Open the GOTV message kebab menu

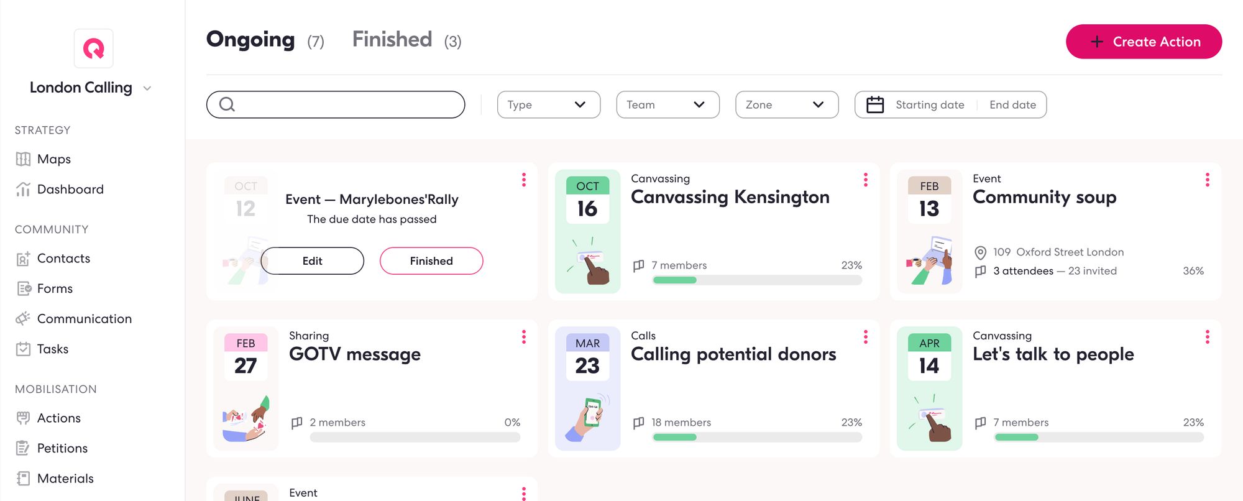pyautogui.click(x=525, y=338)
